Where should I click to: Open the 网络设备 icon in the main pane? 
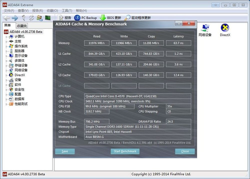pyautogui.click(x=205, y=30)
